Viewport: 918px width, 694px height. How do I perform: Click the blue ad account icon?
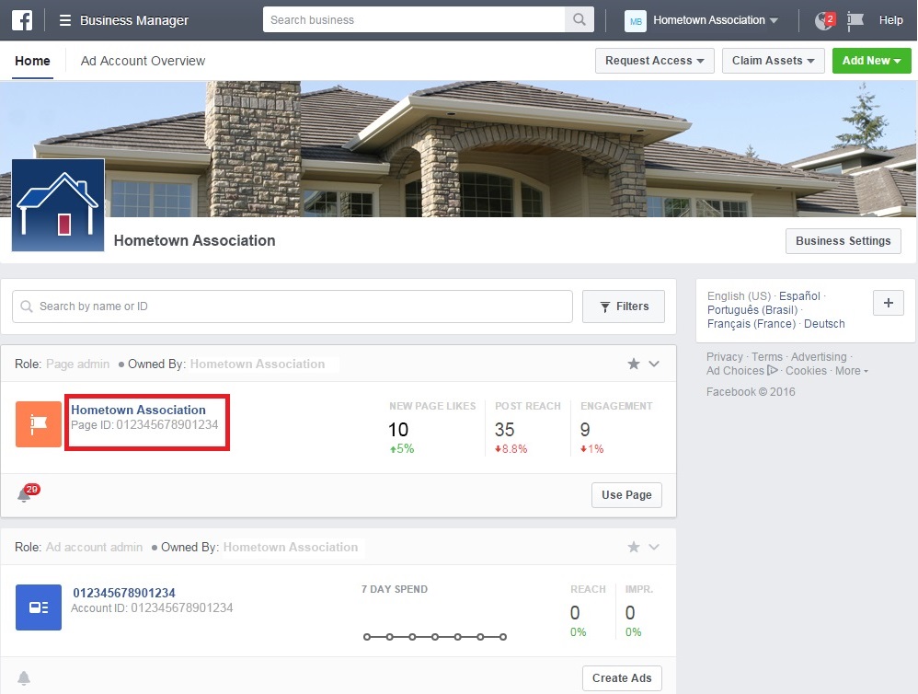(x=39, y=607)
